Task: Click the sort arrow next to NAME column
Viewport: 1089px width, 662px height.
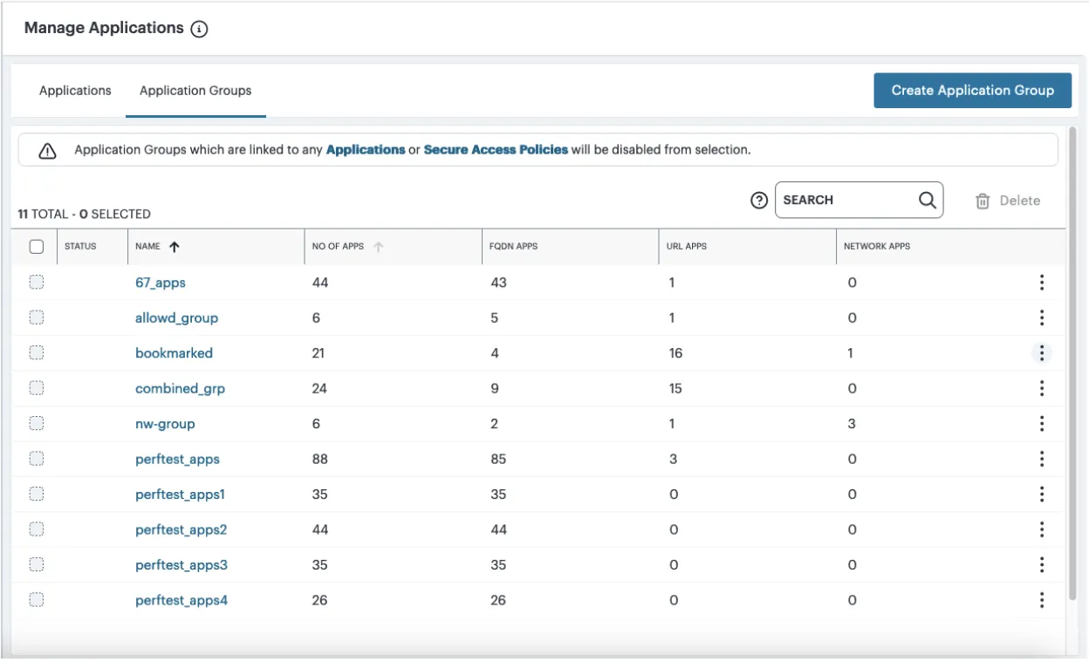Action: pyautogui.click(x=174, y=247)
